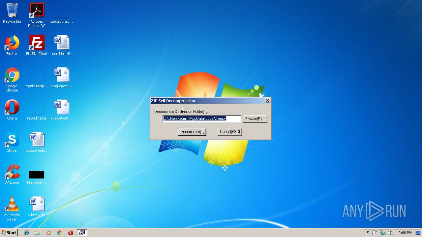The width and height of the screenshot is (422, 237).
Task: Show hidden system tray icons
Action: click(x=368, y=233)
